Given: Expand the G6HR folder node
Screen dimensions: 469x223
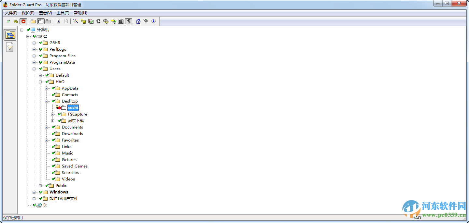Looking at the screenshot, I should 34,43.
